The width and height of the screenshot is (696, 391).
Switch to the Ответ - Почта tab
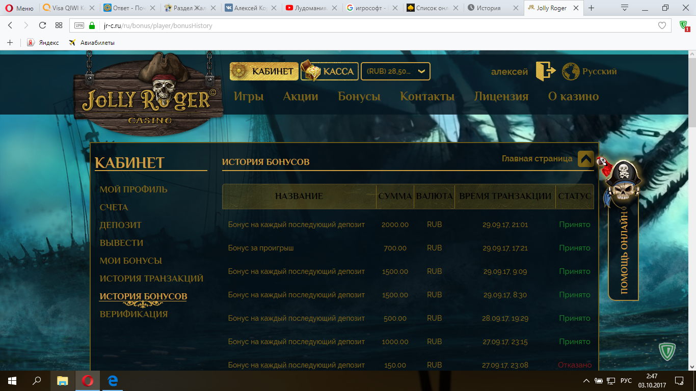(129, 8)
